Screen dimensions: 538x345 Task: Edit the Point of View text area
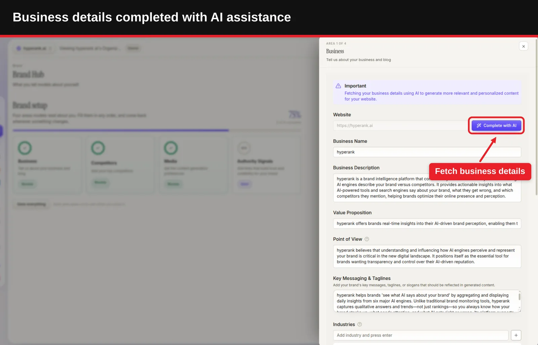pos(427,256)
